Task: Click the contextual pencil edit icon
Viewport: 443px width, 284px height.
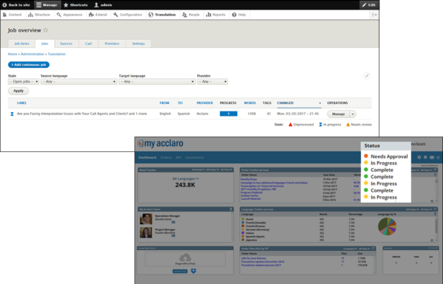Action: pos(367,76)
